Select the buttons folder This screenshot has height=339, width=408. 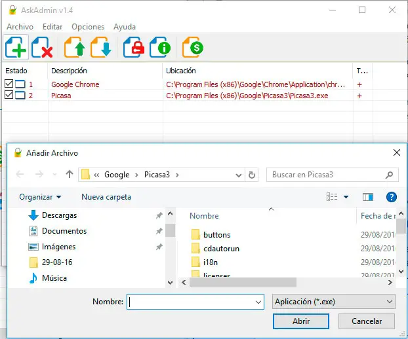216,235
